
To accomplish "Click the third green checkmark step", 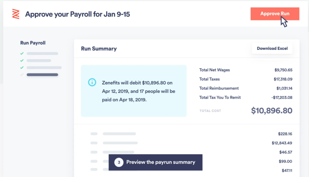I will pos(22,67).
